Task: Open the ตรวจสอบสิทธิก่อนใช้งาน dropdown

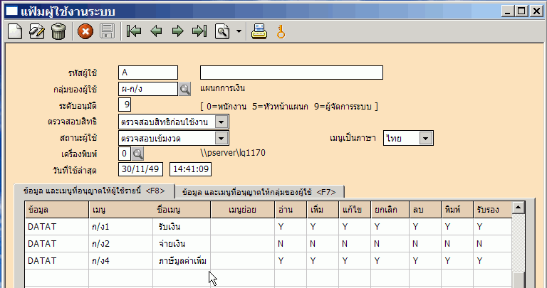Action: pyautogui.click(x=222, y=122)
